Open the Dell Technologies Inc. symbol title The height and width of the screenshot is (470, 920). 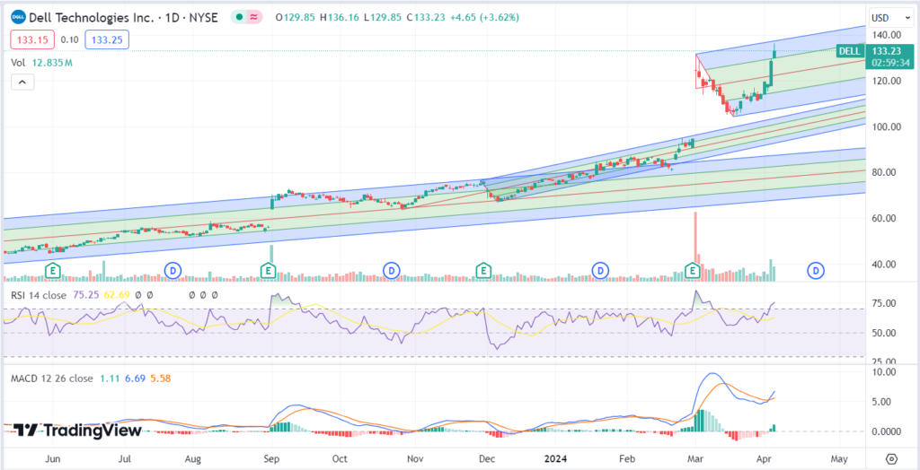[x=122, y=17]
